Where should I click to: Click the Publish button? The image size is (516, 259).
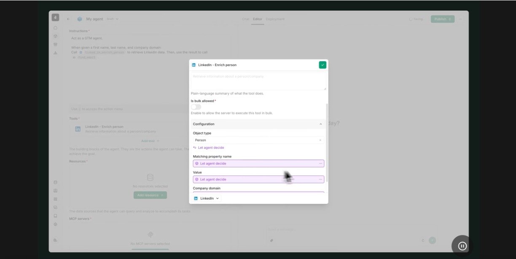(x=442, y=19)
